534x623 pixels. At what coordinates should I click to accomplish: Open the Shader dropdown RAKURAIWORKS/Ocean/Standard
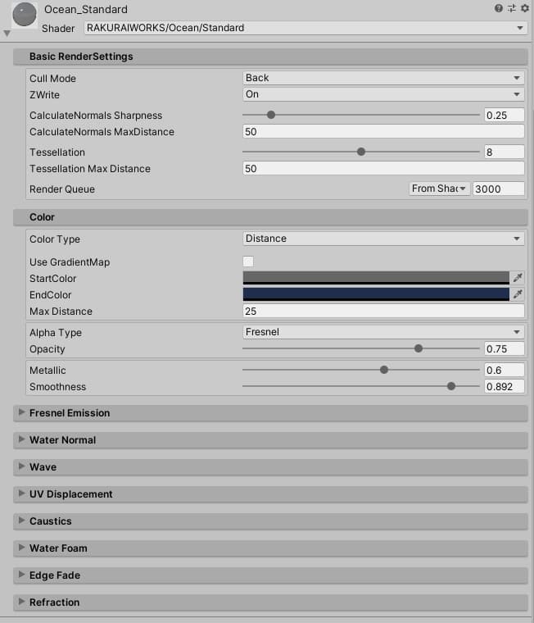pyautogui.click(x=305, y=28)
